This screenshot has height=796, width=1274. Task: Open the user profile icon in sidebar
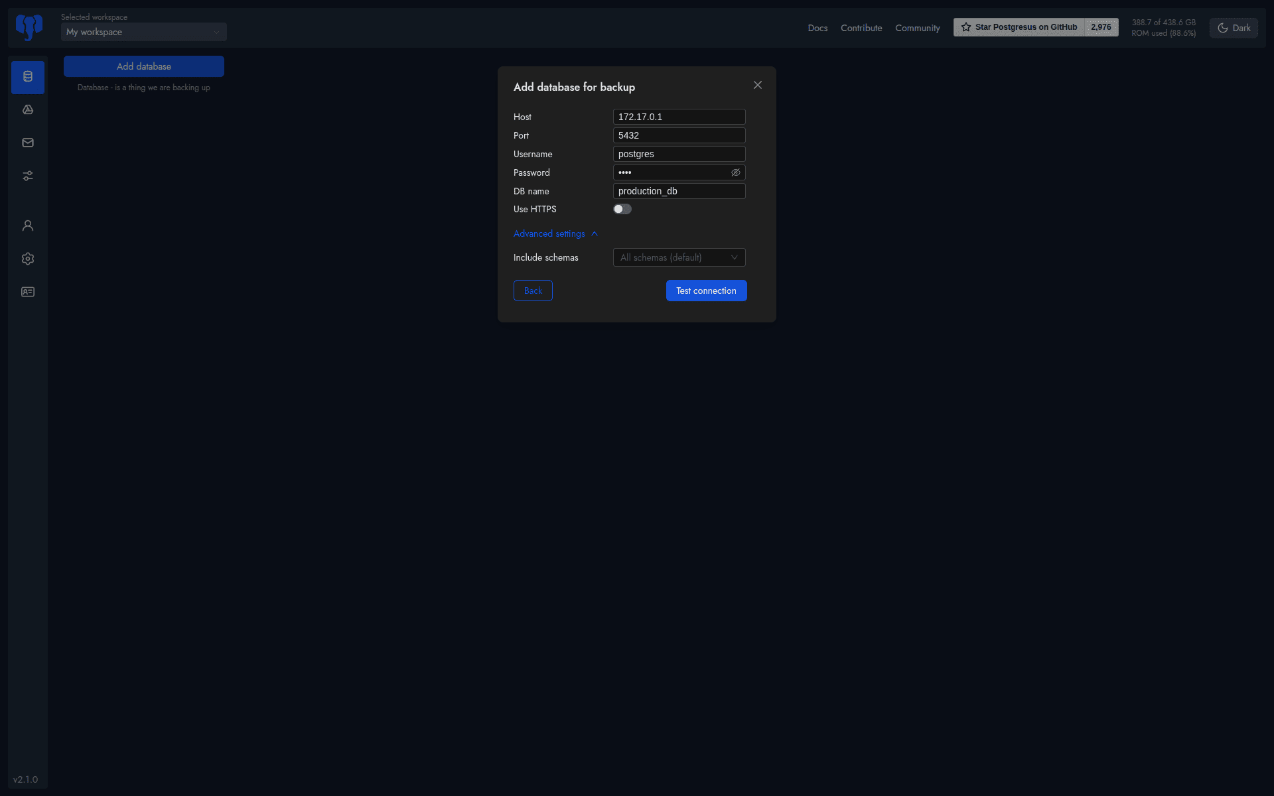(27, 226)
